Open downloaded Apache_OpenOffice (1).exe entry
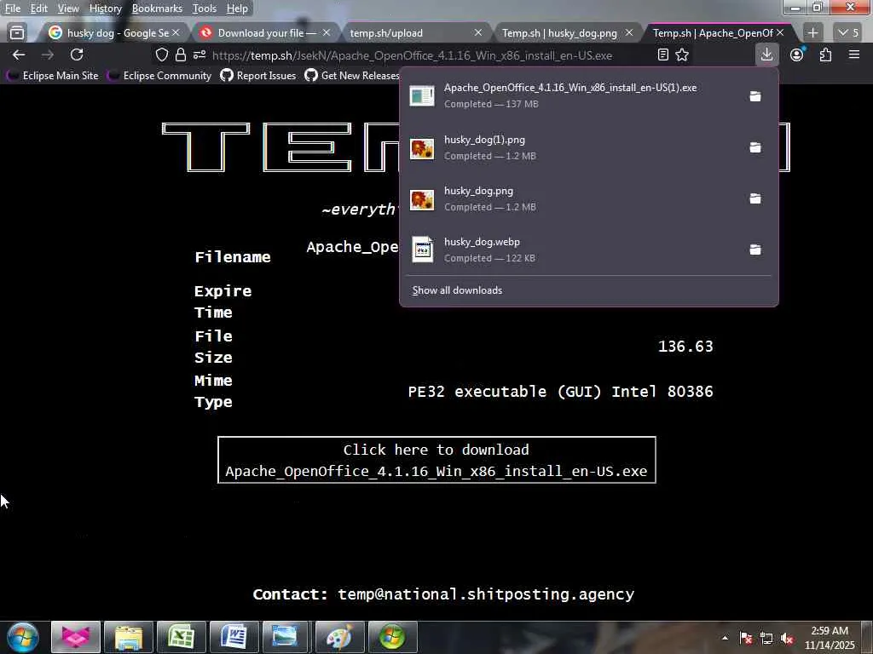The width and height of the screenshot is (873, 654). coord(570,95)
